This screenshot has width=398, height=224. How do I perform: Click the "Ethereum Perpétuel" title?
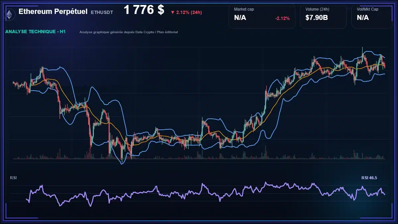click(x=53, y=12)
